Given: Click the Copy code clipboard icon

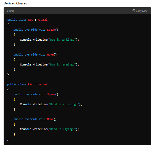Looking at the screenshot, I should point(133,11).
